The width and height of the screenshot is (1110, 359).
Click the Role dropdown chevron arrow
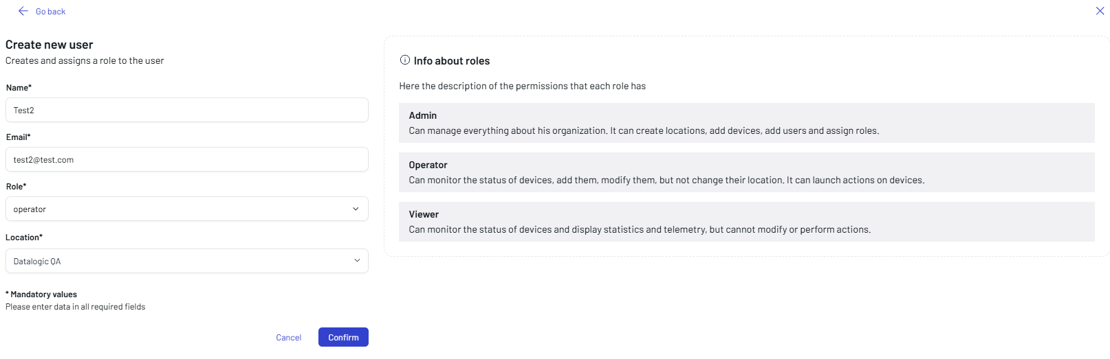(356, 209)
